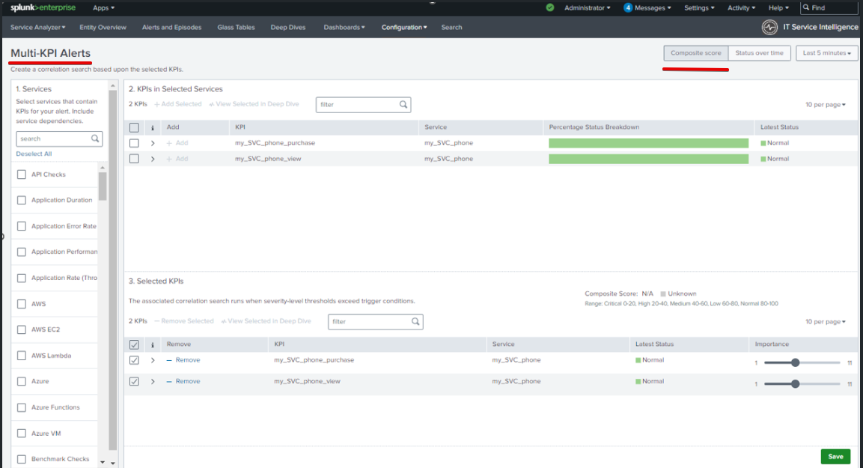Click the IT Service Intelligence app icon
The width and height of the screenshot is (863, 468).
click(769, 27)
